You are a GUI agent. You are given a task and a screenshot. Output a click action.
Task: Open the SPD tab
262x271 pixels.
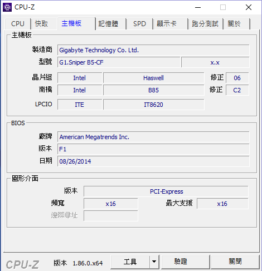click(139, 24)
